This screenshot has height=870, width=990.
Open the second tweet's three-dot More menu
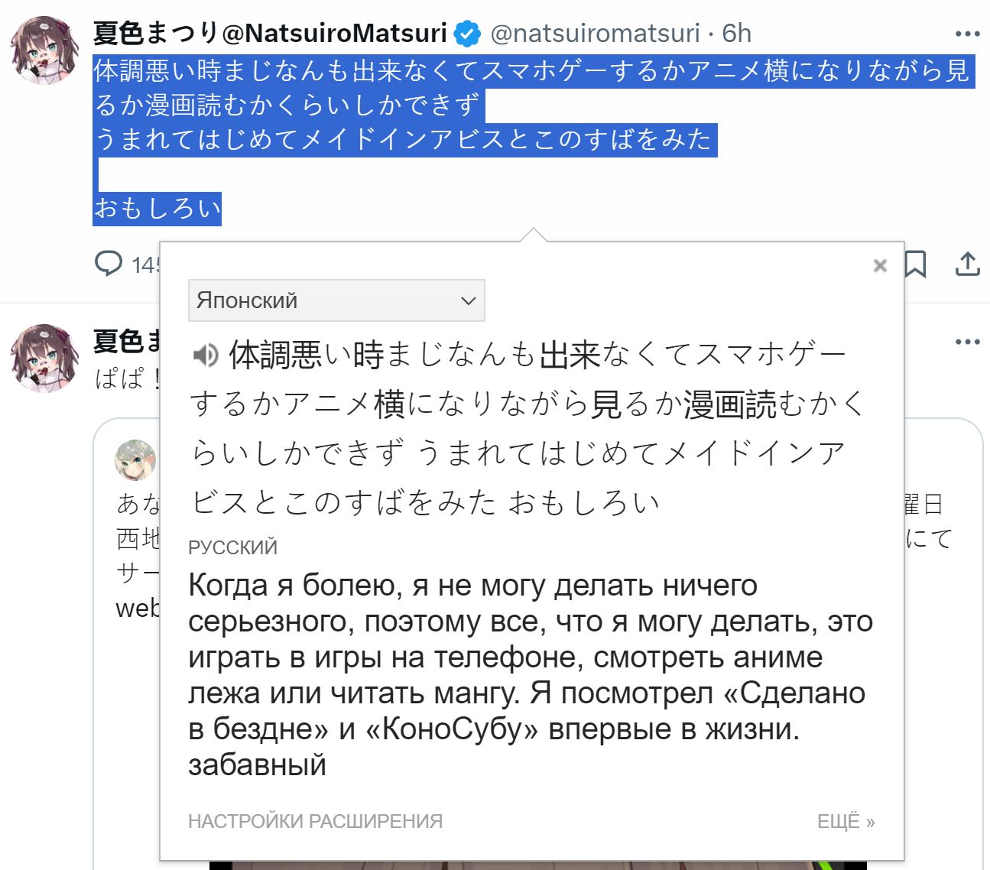coord(967,342)
